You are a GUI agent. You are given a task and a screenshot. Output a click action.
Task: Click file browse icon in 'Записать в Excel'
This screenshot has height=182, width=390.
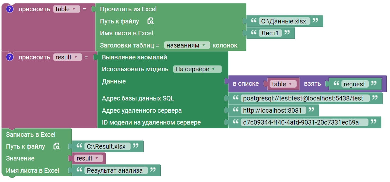pos(56,146)
